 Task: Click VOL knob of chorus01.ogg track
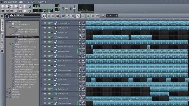[80, 32]
